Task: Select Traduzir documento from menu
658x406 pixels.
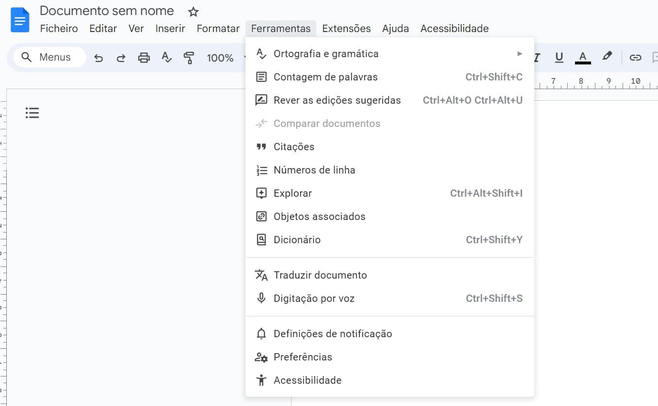Action: tap(320, 275)
